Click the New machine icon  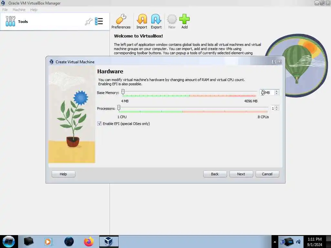tap(172, 21)
